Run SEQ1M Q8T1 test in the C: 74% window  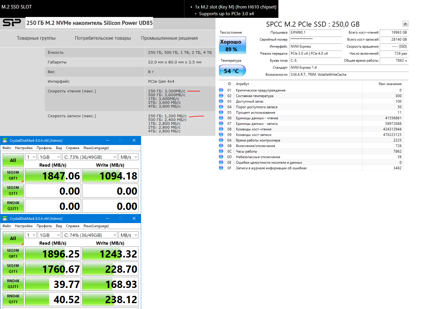[13, 253]
